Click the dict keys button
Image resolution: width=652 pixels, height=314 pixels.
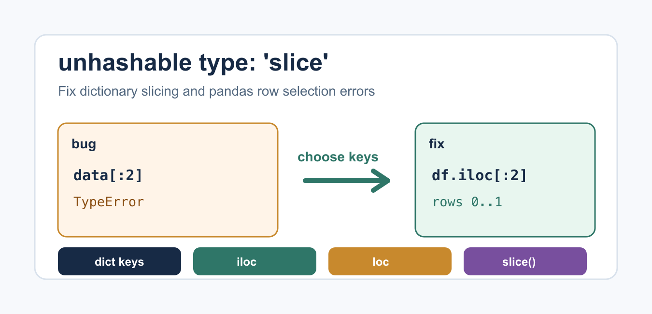point(119,261)
